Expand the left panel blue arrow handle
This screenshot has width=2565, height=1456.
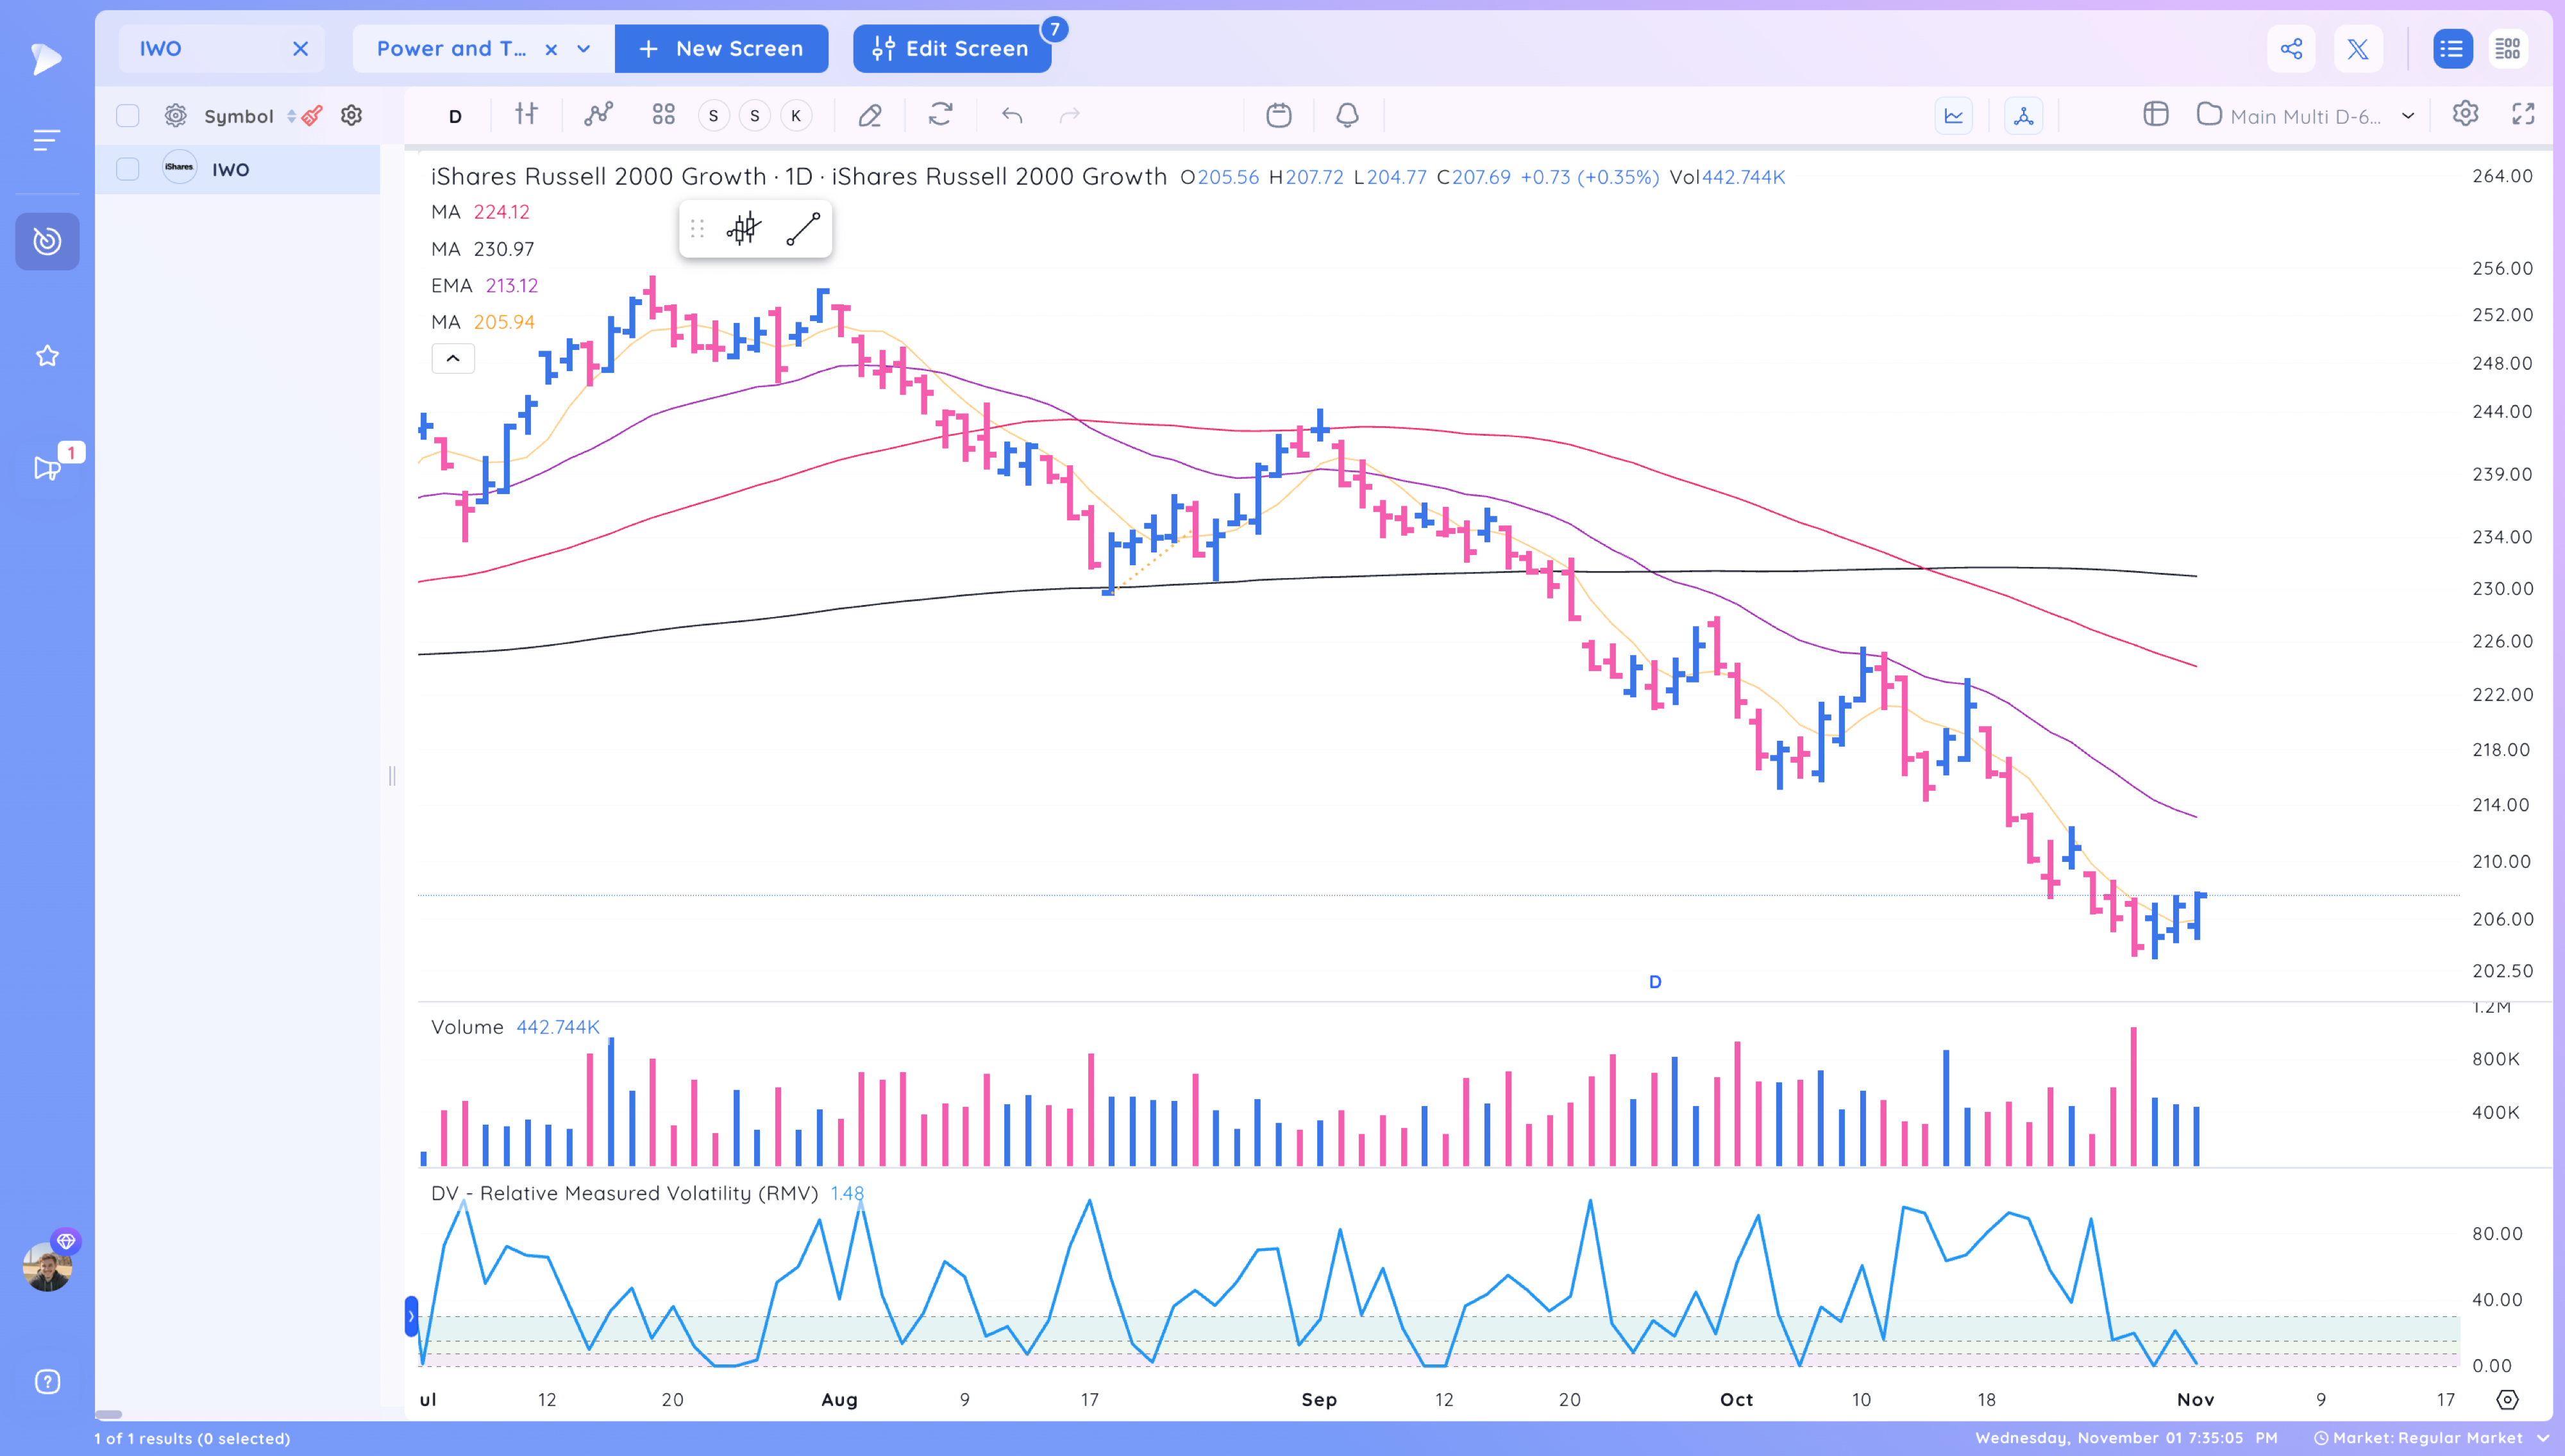click(411, 1316)
